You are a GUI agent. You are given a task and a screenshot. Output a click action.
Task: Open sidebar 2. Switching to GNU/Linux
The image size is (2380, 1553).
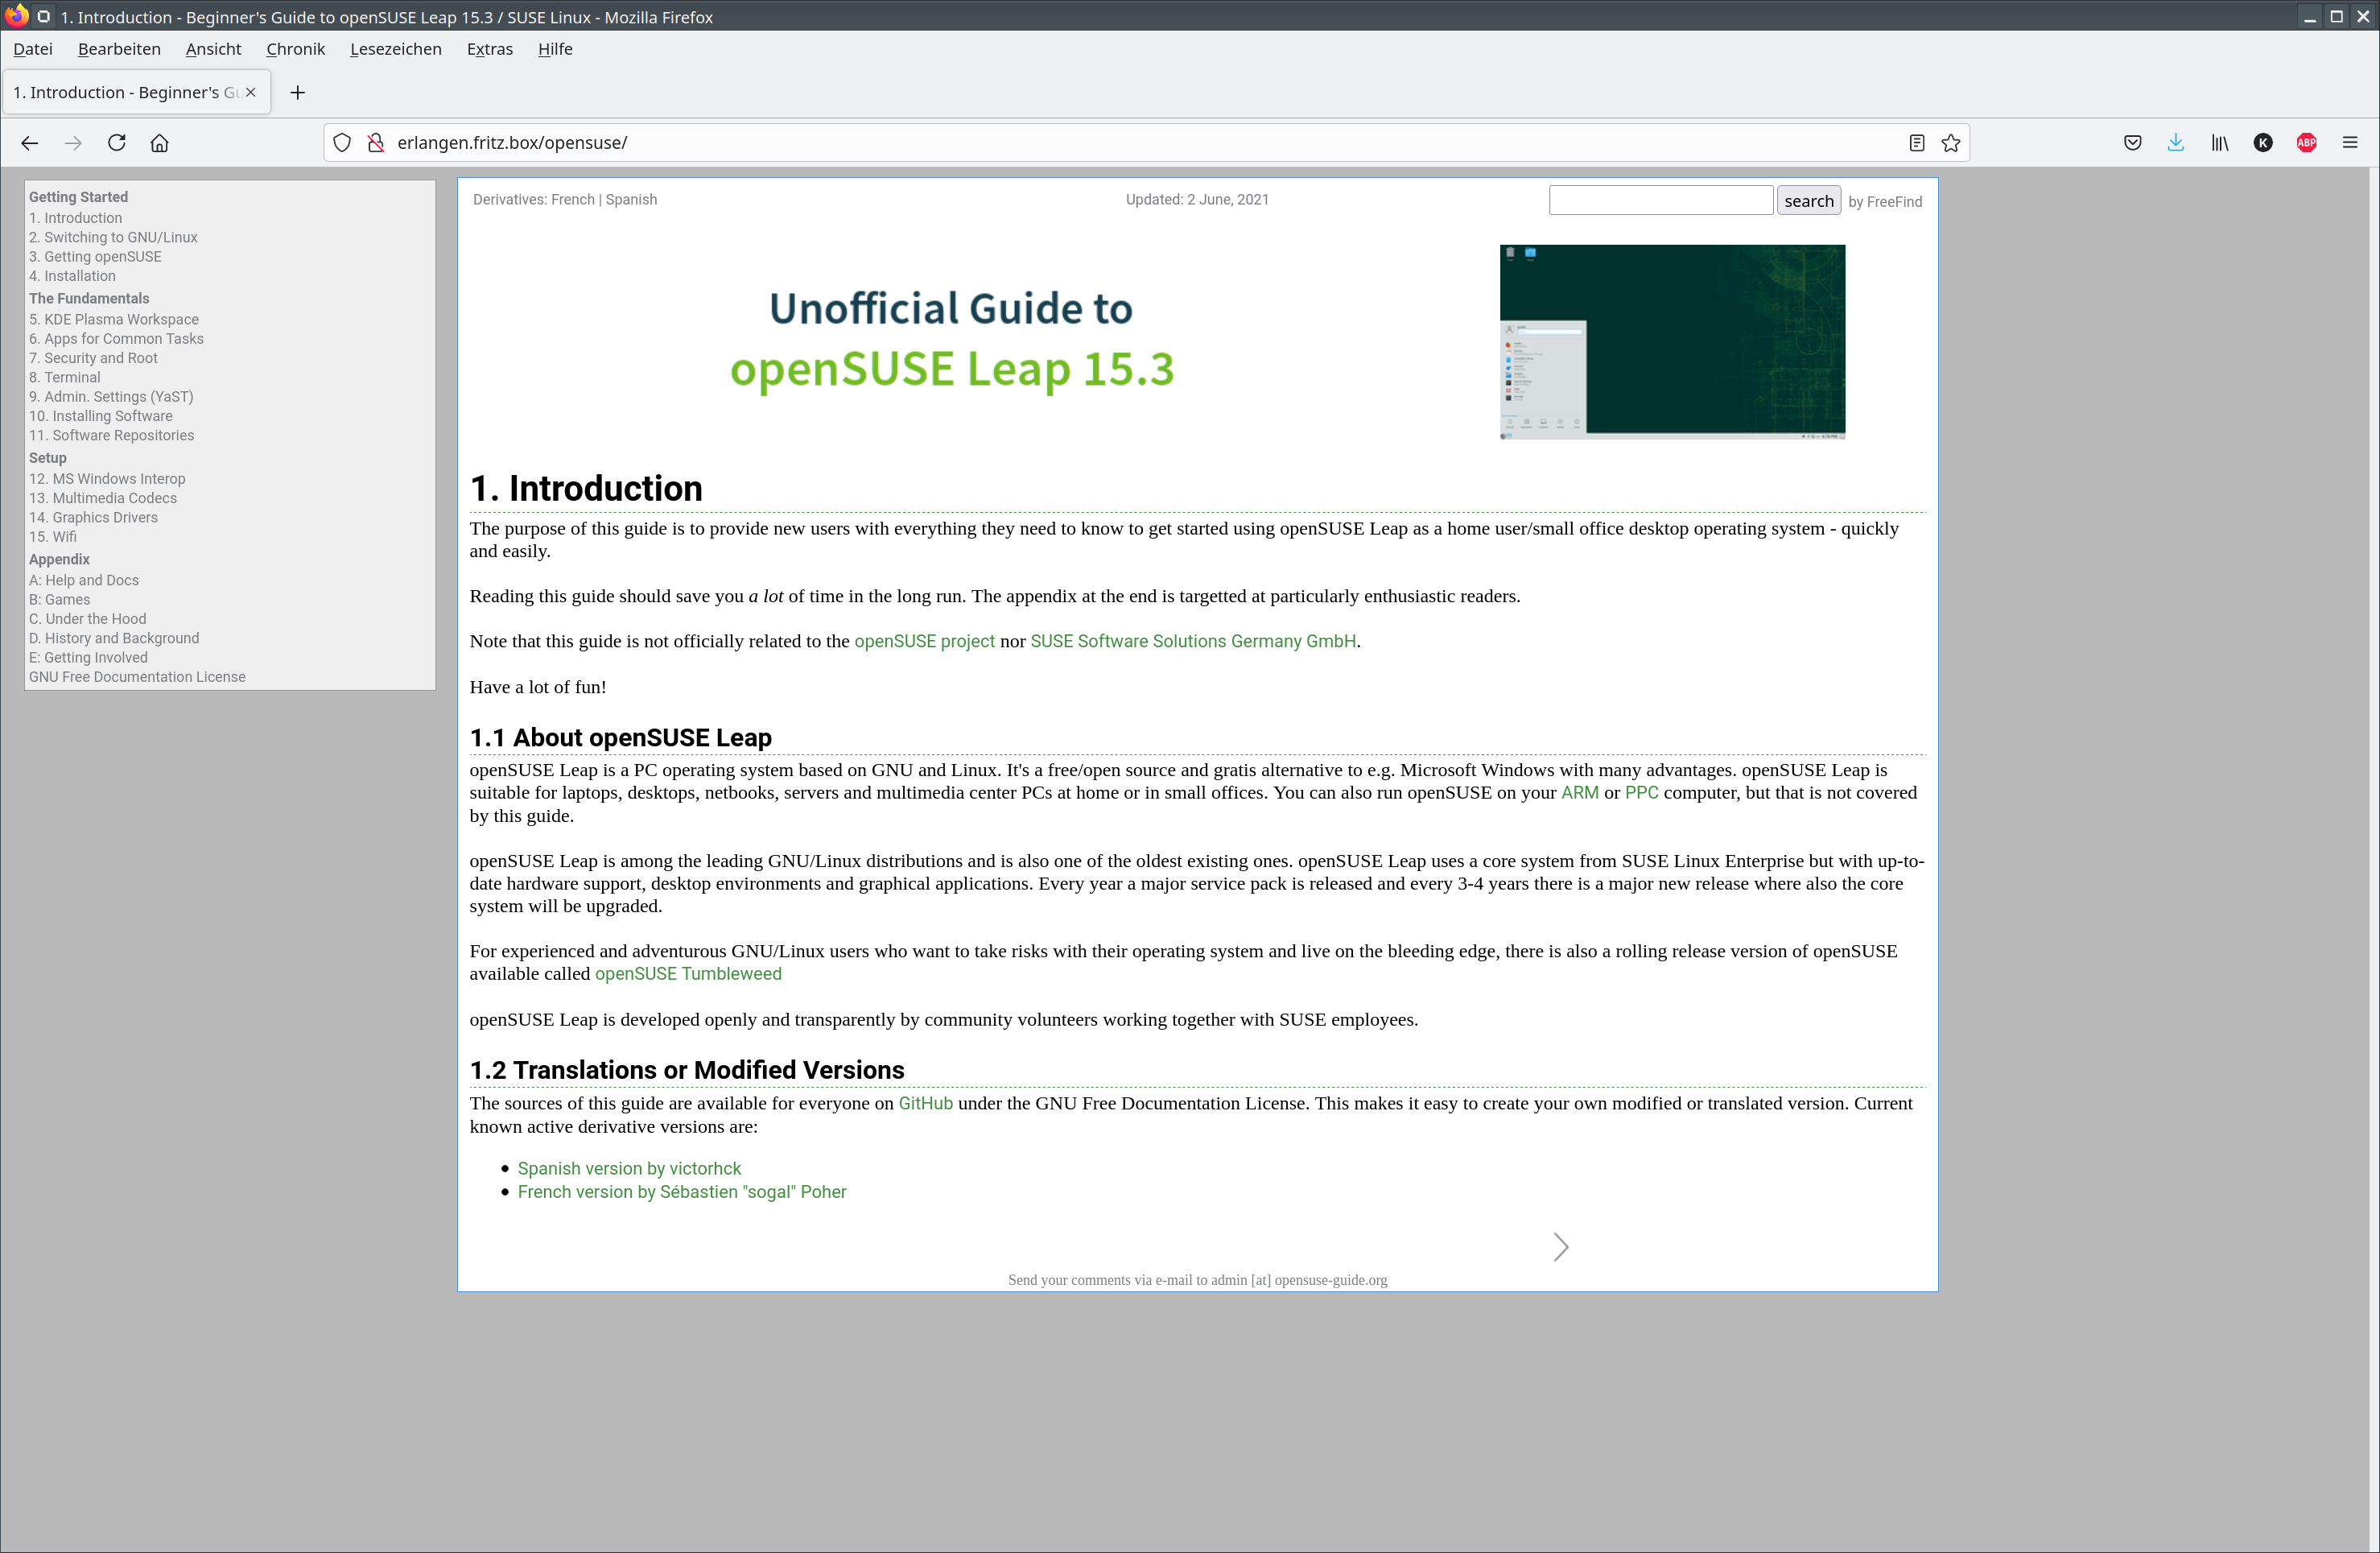pyautogui.click(x=113, y=238)
